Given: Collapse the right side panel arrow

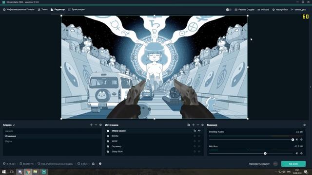Looking at the screenshot, I should (311, 87).
